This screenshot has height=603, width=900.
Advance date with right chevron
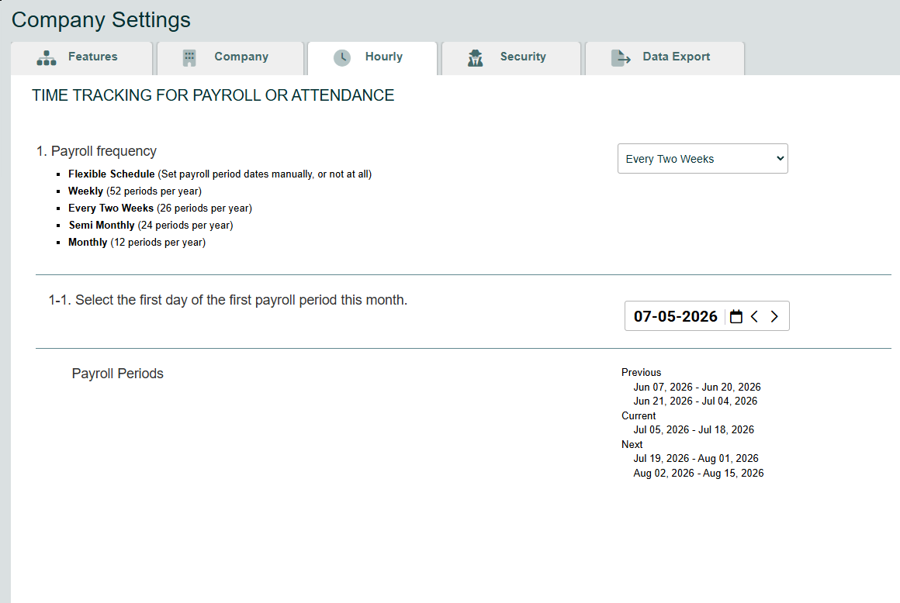(x=774, y=316)
